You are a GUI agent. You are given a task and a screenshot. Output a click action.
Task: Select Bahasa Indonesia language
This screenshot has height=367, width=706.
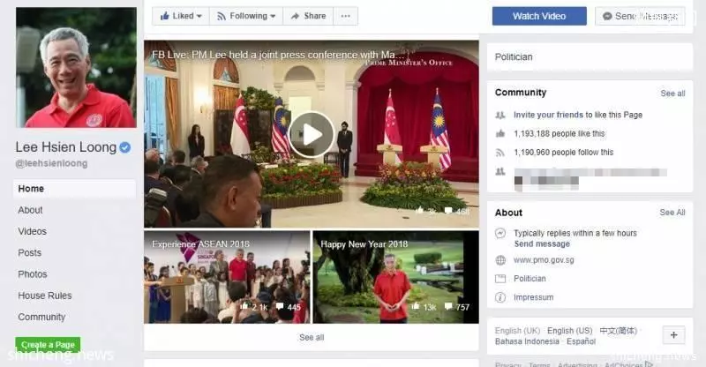[527, 341]
